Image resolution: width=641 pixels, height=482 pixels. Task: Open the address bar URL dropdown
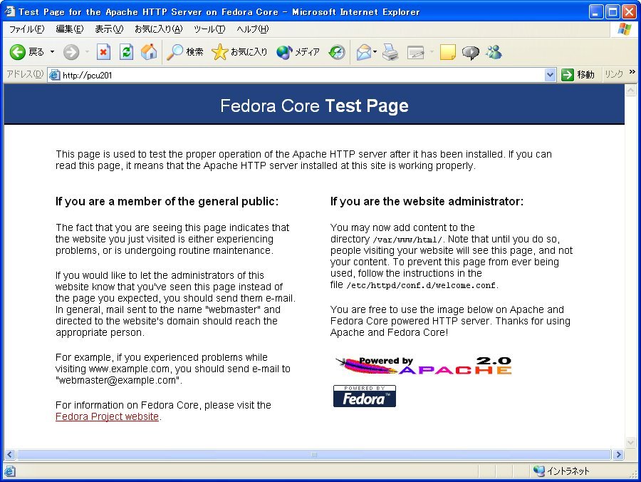tap(551, 75)
